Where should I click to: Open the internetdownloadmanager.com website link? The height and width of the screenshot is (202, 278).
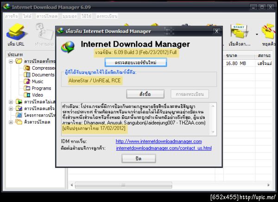coord(158,141)
